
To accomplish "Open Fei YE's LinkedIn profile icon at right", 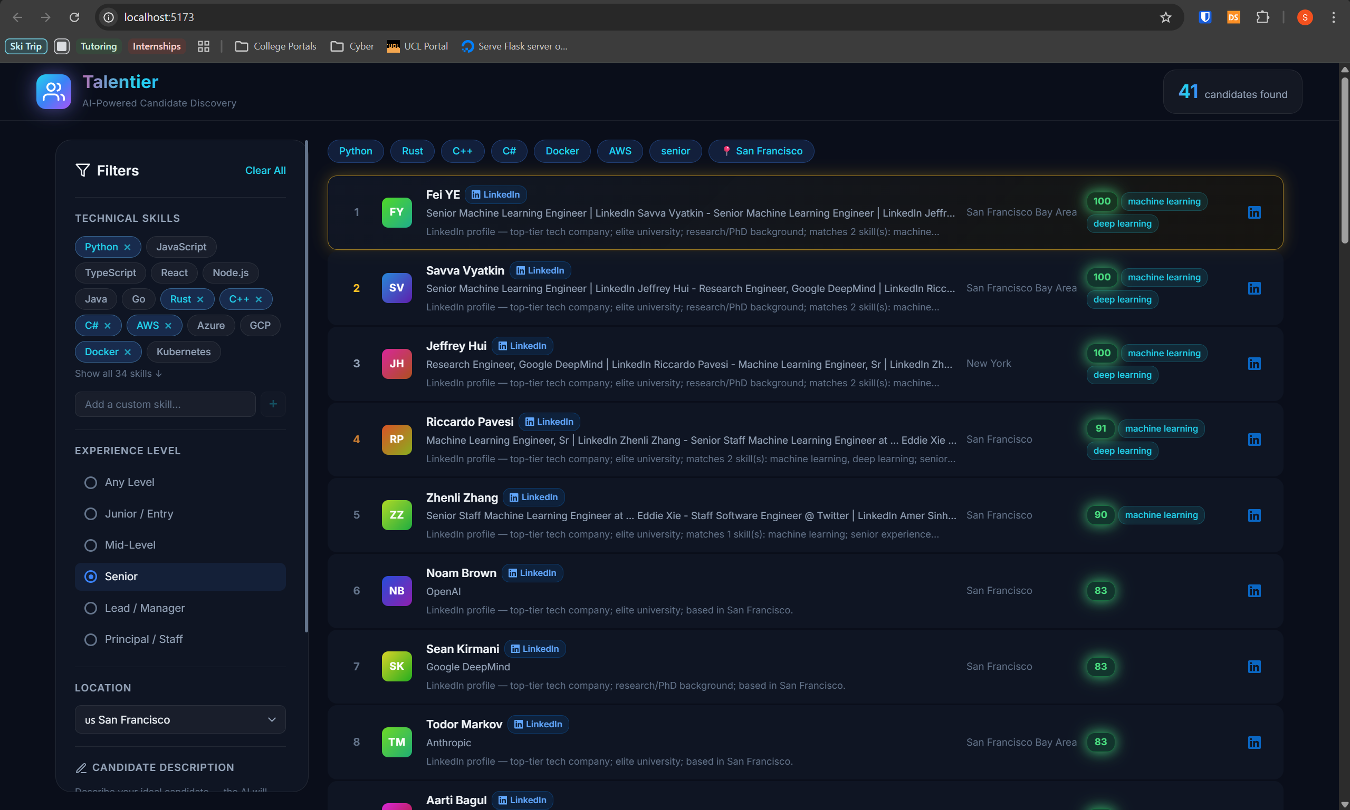I will point(1254,212).
